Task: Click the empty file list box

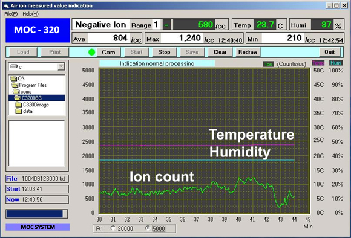Action: (37, 143)
